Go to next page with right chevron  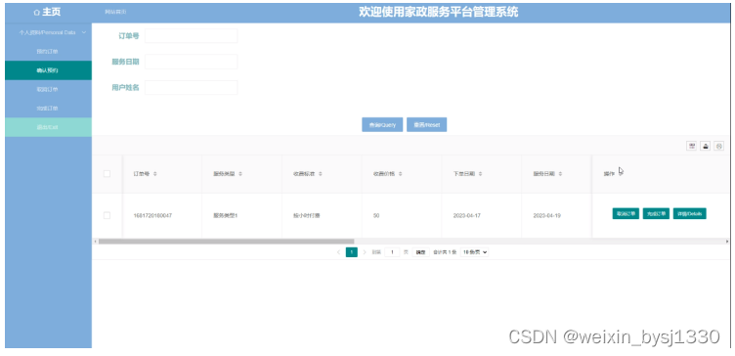[x=365, y=252]
